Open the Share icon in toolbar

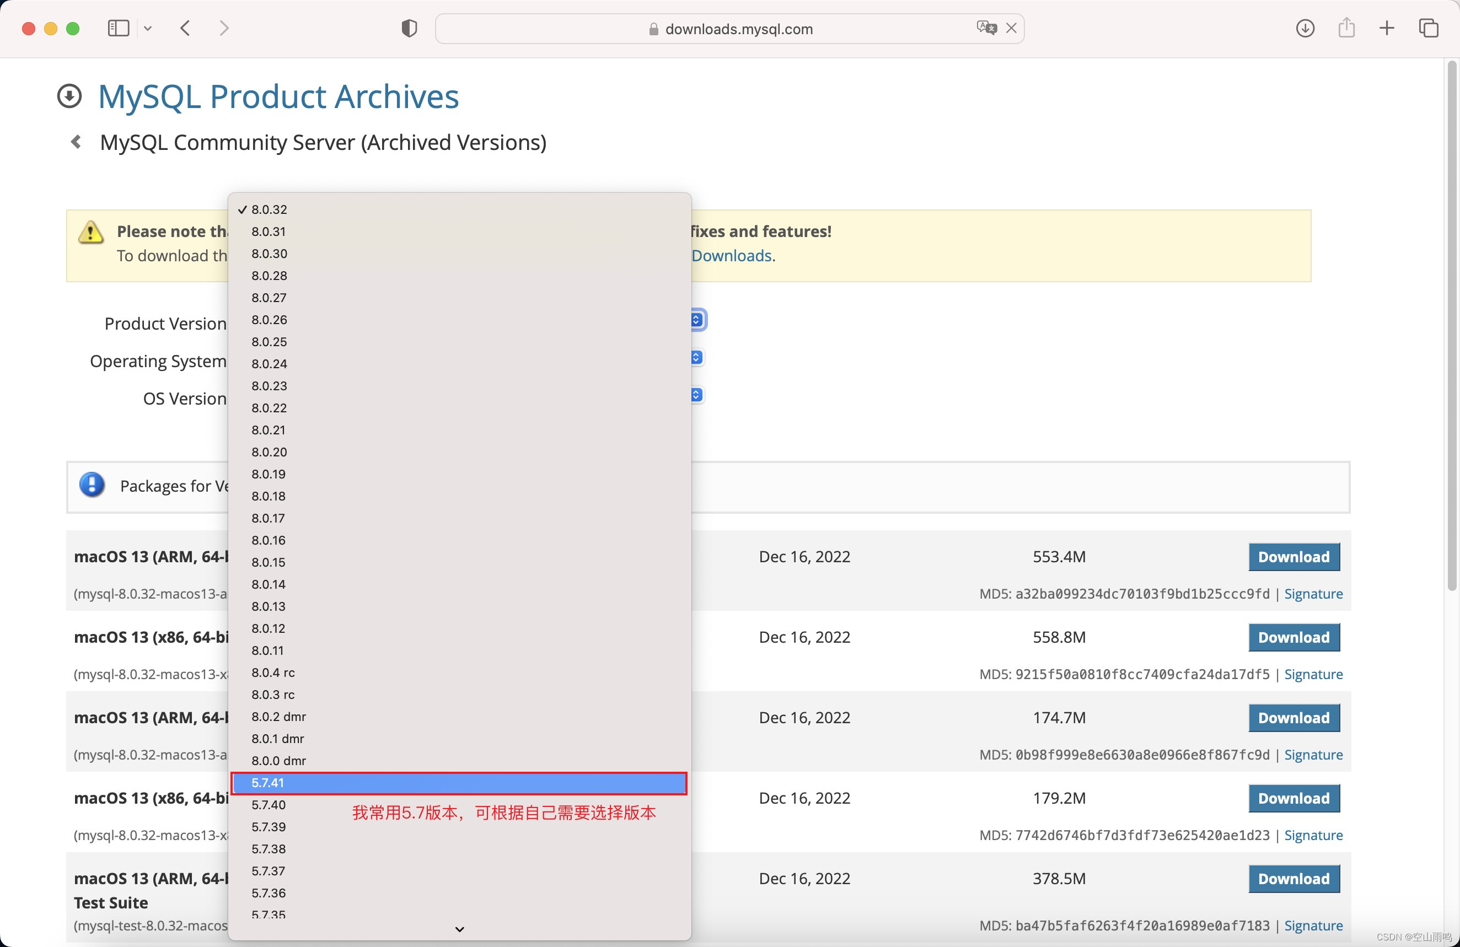(1346, 28)
